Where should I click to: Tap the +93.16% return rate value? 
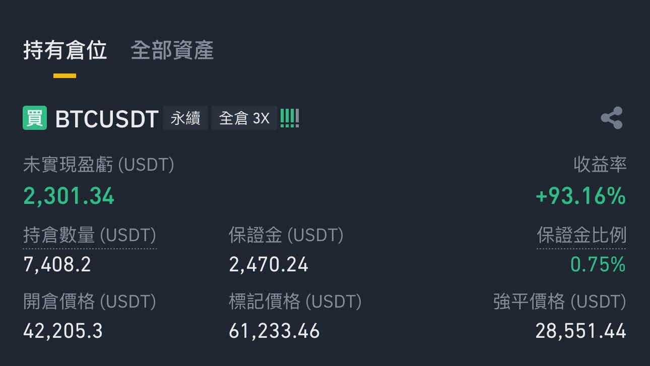(x=580, y=196)
